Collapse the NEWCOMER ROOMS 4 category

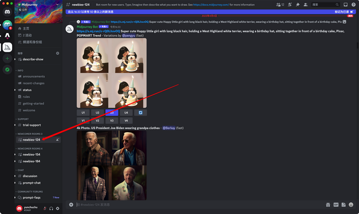click(30, 148)
